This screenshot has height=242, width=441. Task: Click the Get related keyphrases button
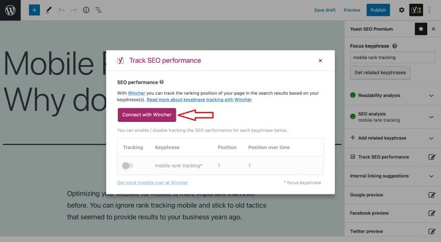[x=380, y=73]
